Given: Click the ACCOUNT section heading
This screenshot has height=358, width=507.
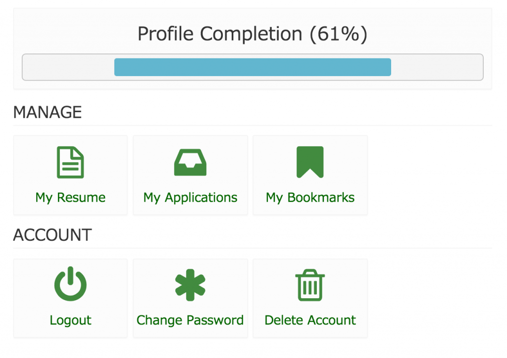Looking at the screenshot, I should (x=52, y=235).
